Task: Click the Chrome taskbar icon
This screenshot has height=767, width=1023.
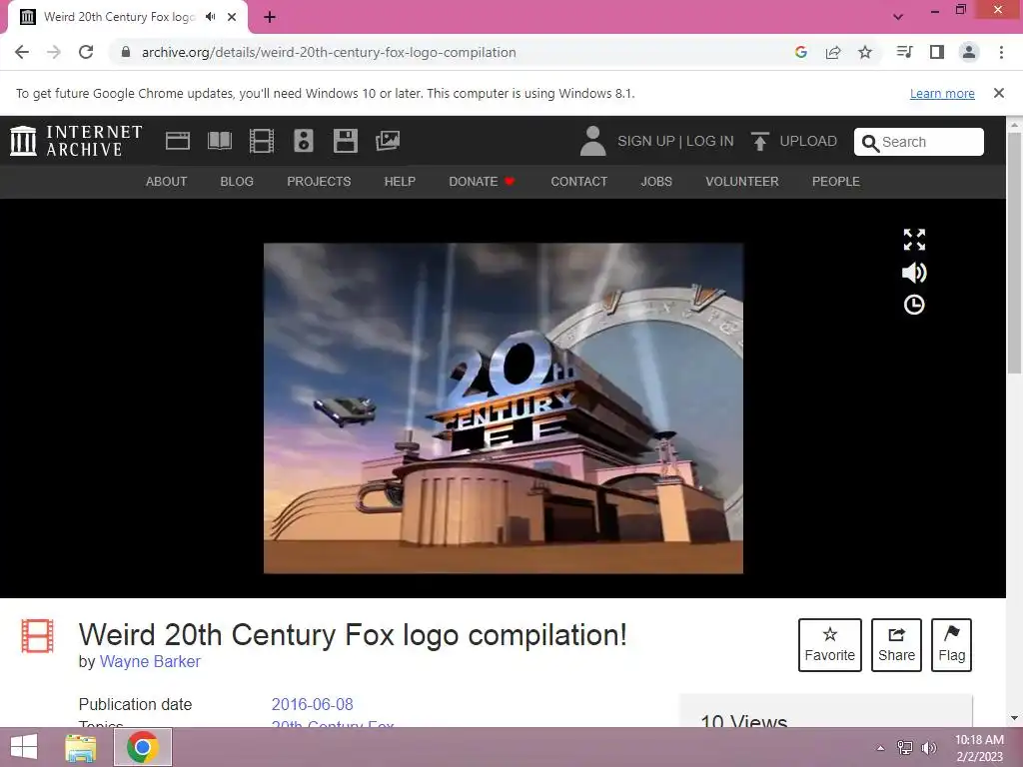Action: pyautogui.click(x=143, y=747)
